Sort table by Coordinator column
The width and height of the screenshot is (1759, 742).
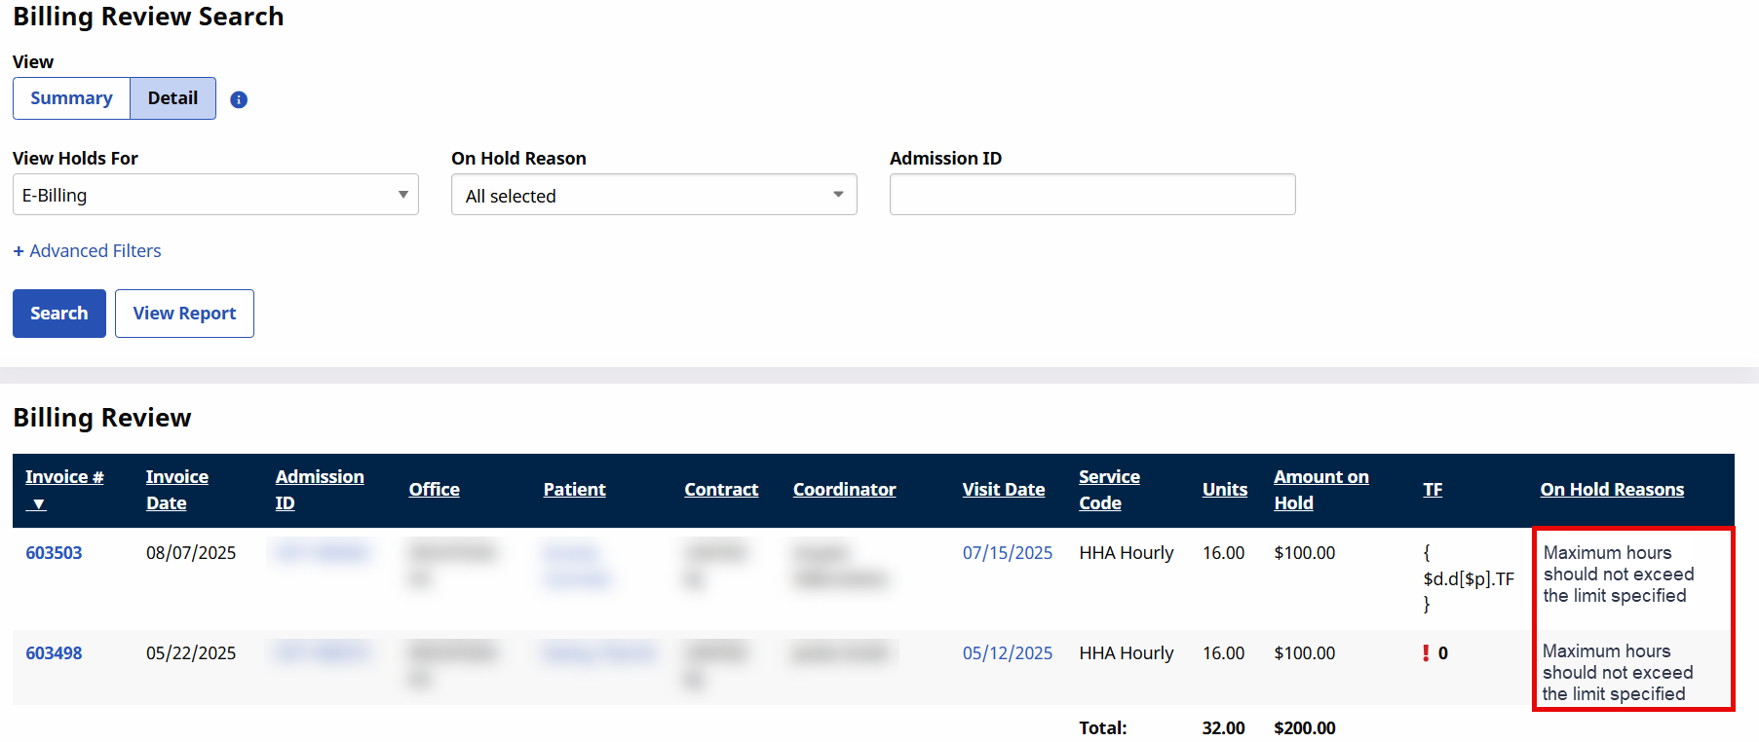844,490
